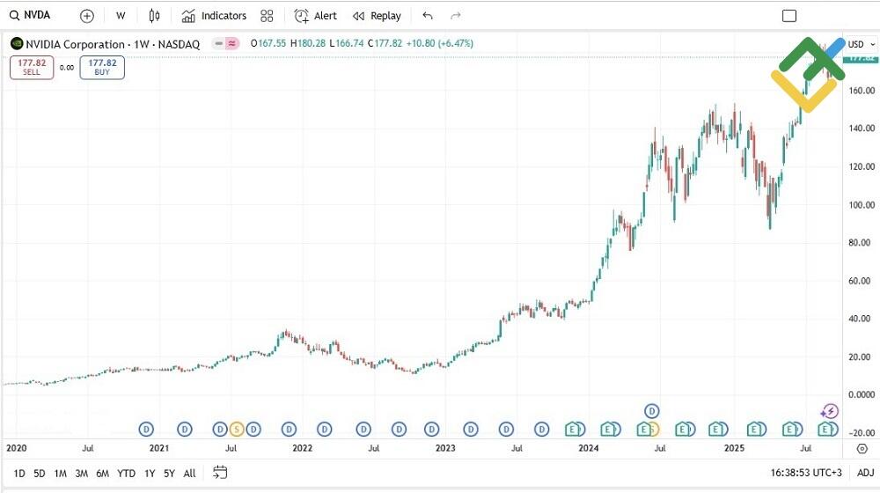Change the candlestick chart style

pos(154,16)
